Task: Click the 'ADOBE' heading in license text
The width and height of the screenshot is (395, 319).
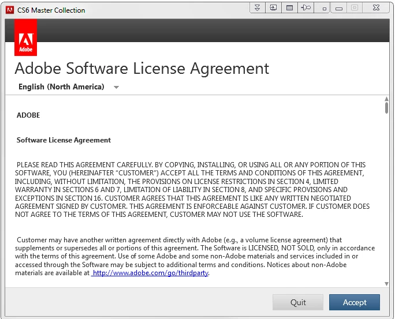Action: tap(28, 115)
